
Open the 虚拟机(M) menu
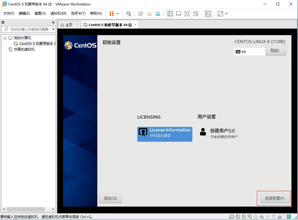tap(58, 13)
